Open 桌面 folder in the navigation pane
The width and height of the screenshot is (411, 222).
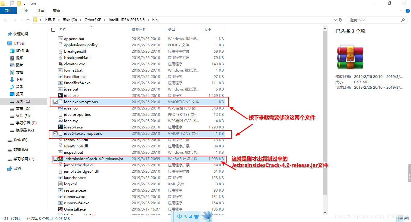20,94
